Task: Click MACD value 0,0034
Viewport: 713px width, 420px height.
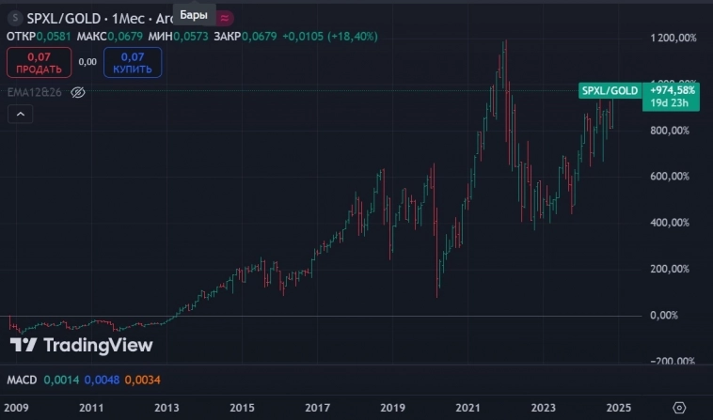Action: coord(142,380)
